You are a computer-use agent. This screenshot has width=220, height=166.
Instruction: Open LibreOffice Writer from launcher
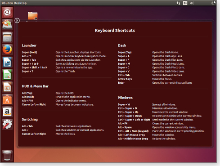click(7, 62)
